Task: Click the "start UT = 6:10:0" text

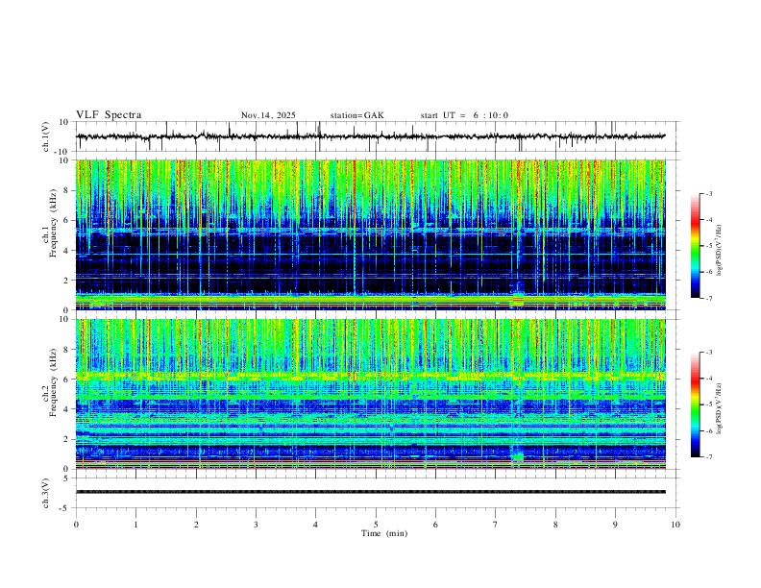Action: pyautogui.click(x=464, y=115)
